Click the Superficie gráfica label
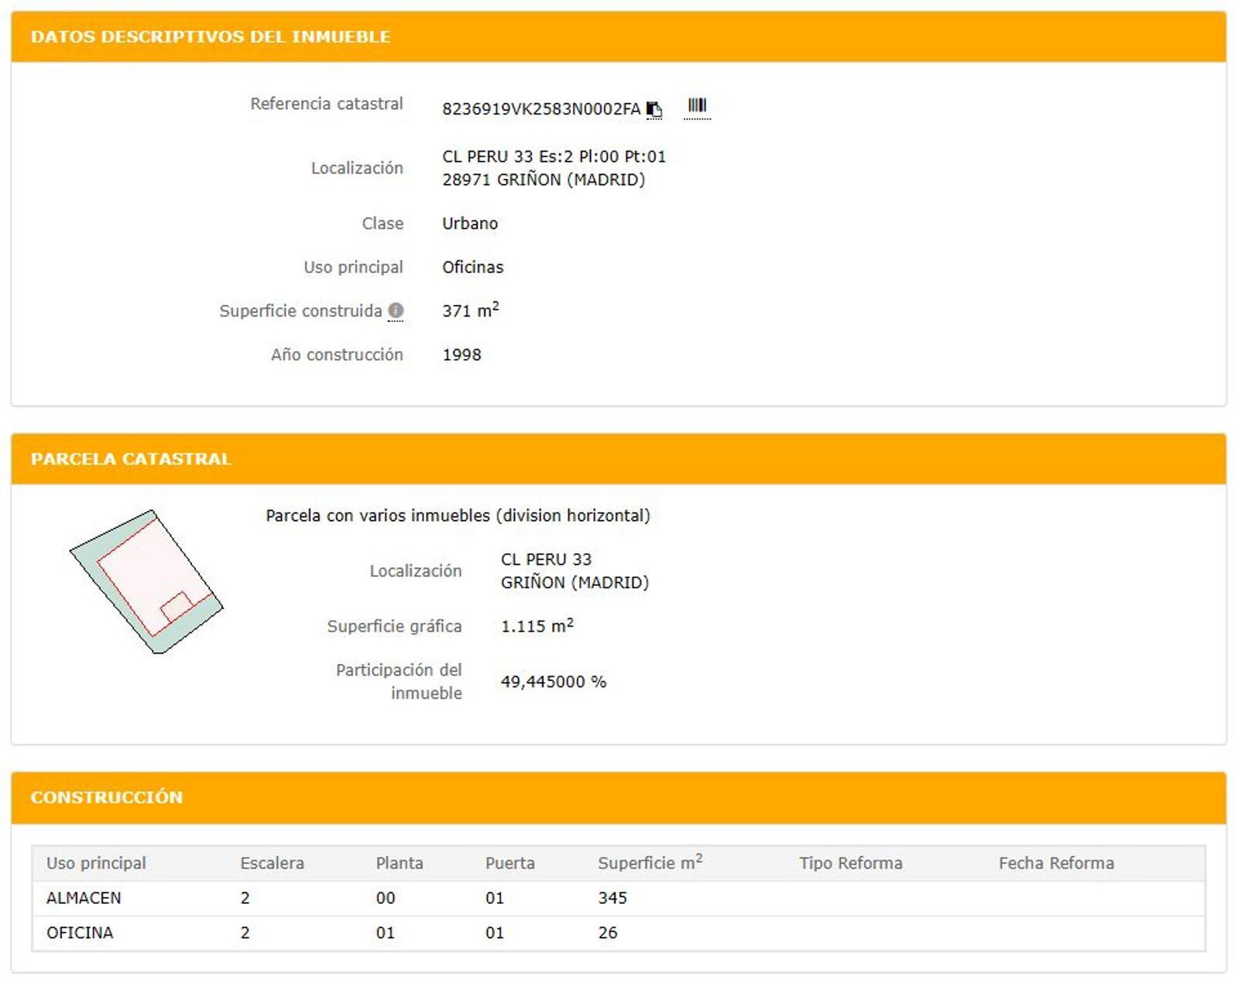The image size is (1239, 986). tap(394, 626)
